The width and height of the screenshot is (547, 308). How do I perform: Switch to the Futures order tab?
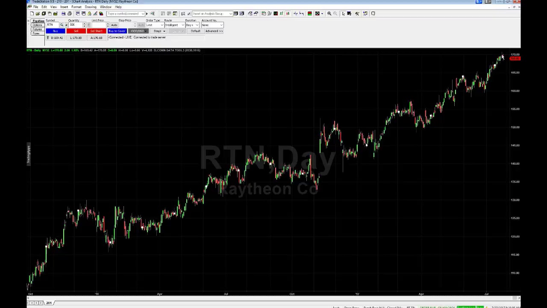37,29
